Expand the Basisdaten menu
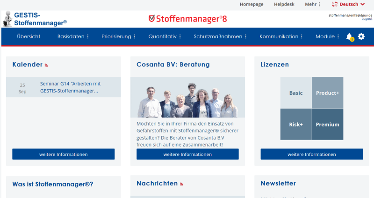The width and height of the screenshot is (374, 198). click(x=73, y=36)
